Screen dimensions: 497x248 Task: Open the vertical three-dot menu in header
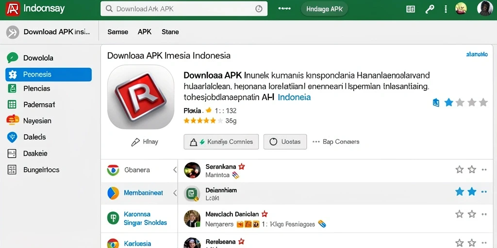pos(446,9)
